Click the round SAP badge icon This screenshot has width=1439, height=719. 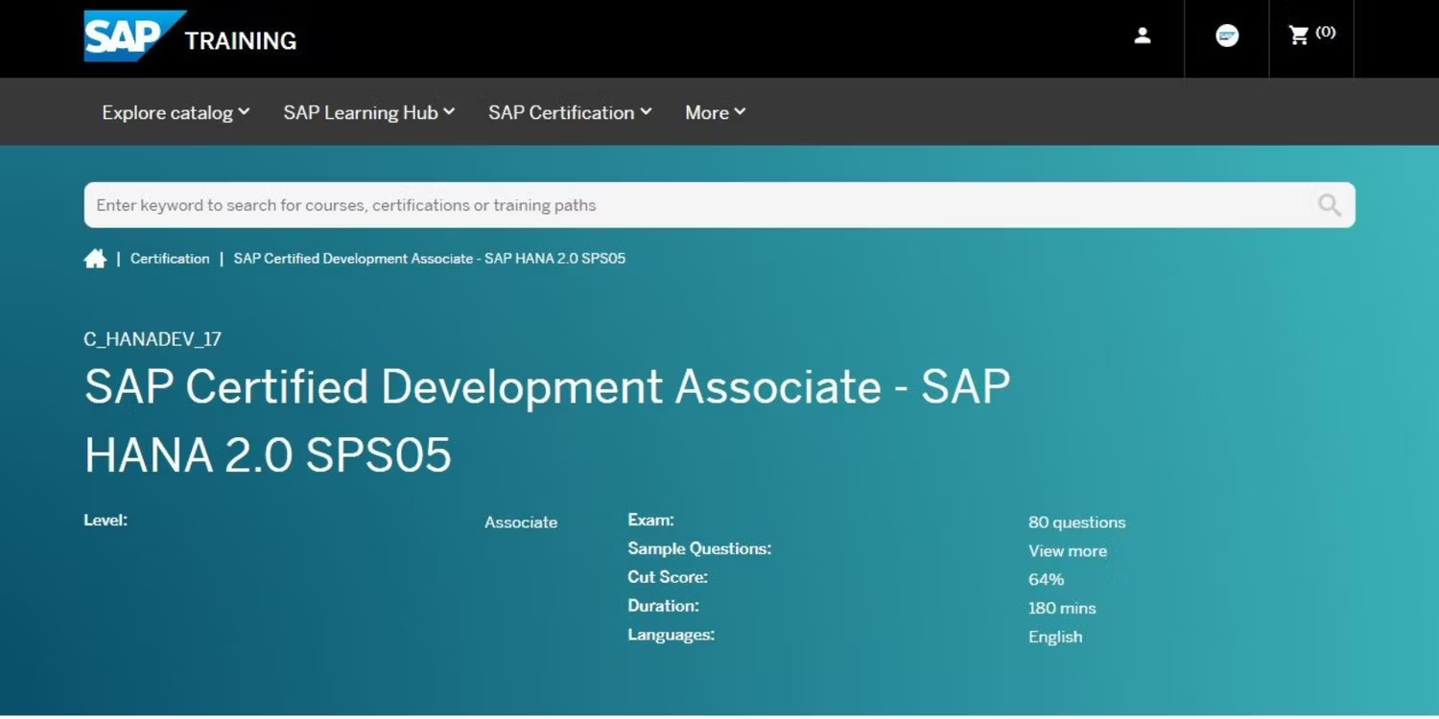tap(1227, 35)
